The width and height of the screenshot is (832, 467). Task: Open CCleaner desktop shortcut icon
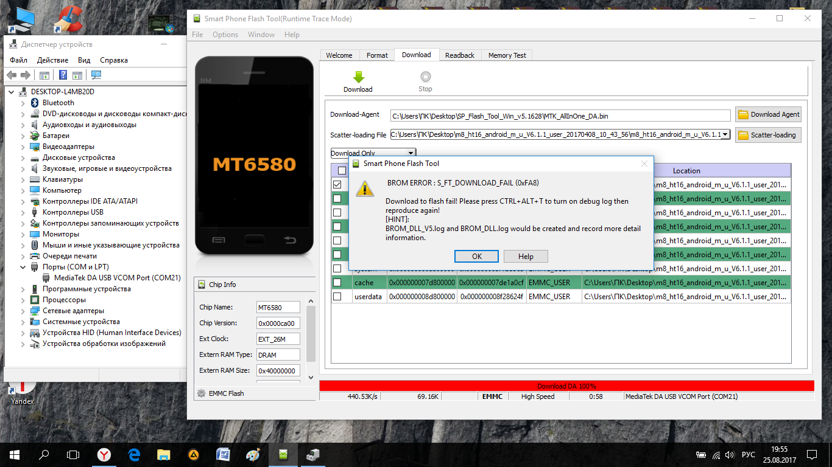[x=68, y=19]
